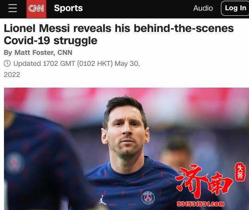This screenshot has width=249, height=210.
Task: Click the blurred person behind on right
Action: (x=176, y=152)
